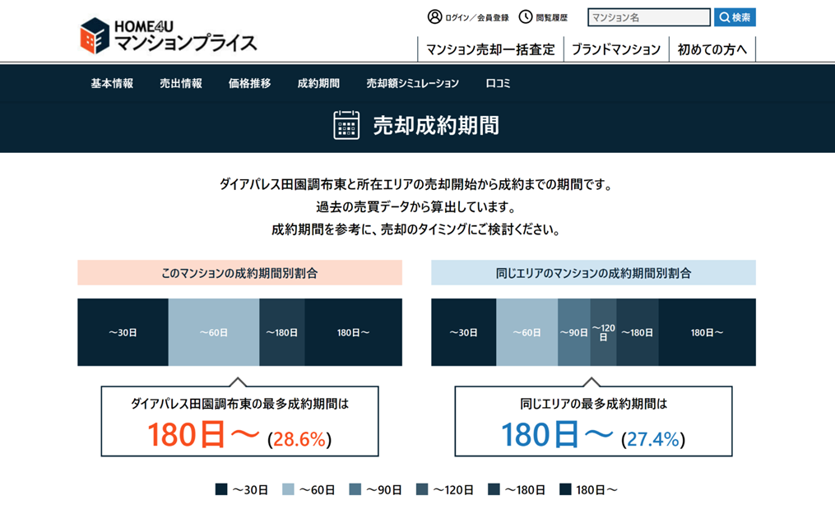Click 同じエリアのマンションの成約期間別割合 header
Screen dimensions: 835x509
click(593, 273)
